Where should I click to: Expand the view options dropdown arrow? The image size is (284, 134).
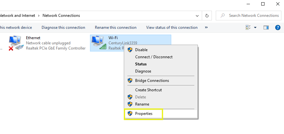(x=255, y=28)
